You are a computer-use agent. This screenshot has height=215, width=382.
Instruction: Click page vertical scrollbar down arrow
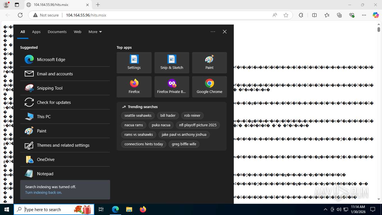click(x=379, y=199)
